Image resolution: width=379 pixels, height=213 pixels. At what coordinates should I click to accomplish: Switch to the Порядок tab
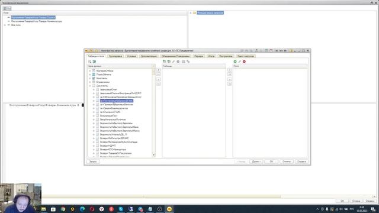click(199, 56)
